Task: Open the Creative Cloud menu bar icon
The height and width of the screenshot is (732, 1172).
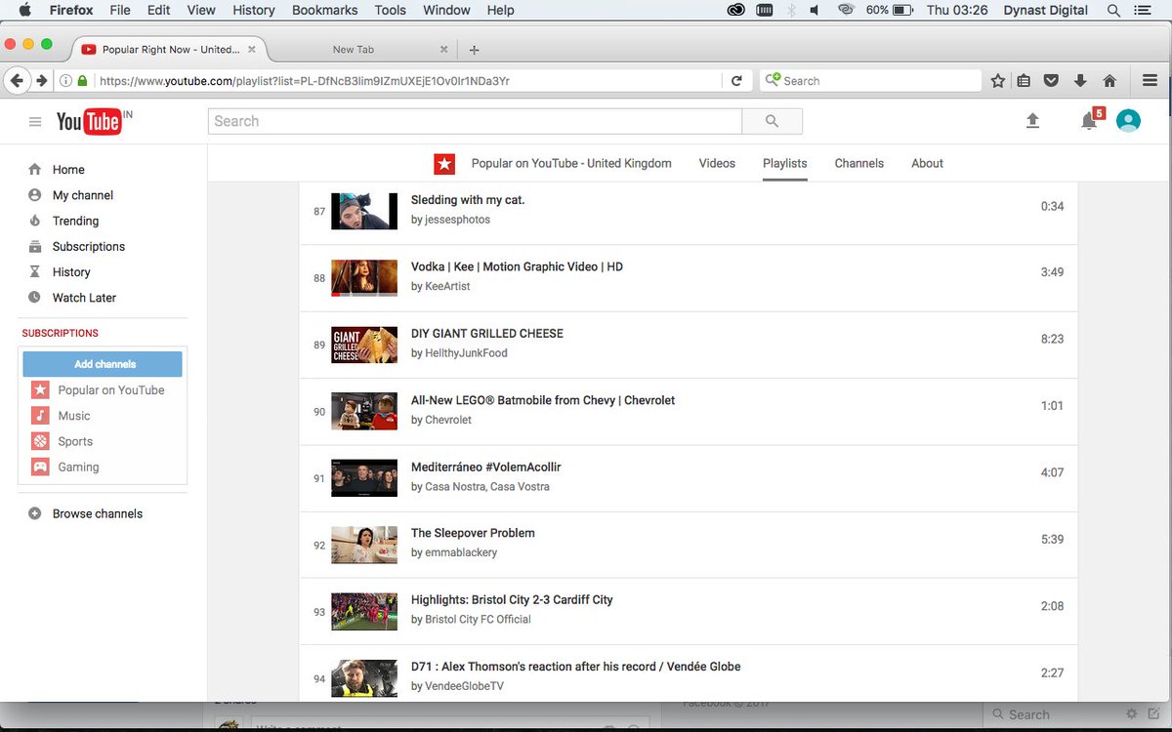Action: coord(736,10)
